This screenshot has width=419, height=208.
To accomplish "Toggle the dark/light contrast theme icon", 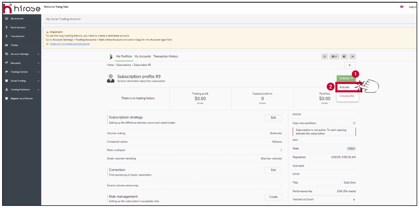I will [x=344, y=56].
